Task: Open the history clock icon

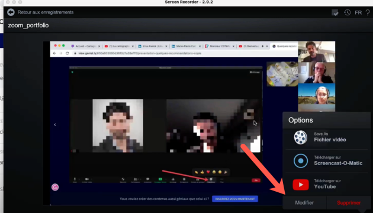Action: 347,12
